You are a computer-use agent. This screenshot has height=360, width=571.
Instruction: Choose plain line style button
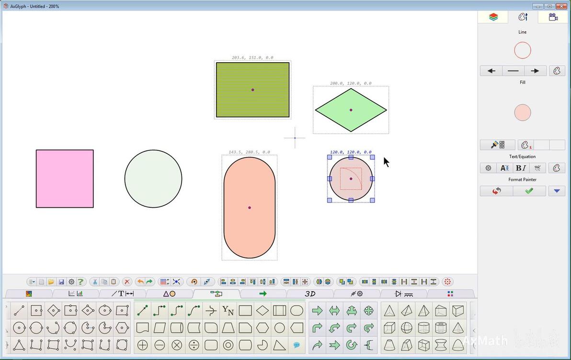tap(513, 71)
